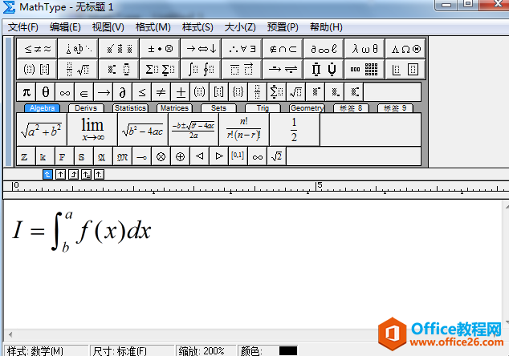Open the underbar and overbar templates palette
509x356 pixels.
point(242,69)
